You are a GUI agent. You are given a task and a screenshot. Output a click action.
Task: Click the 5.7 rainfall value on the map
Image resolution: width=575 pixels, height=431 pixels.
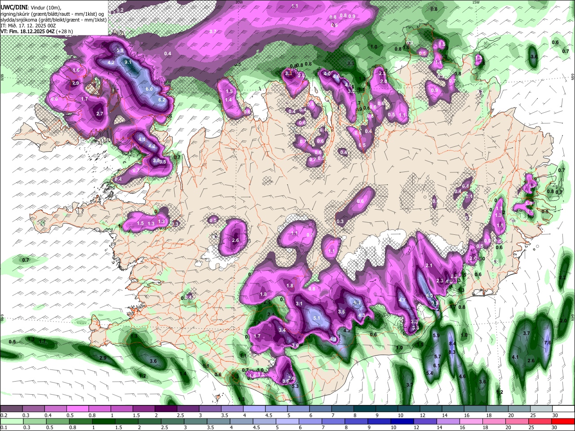[x=438, y=356]
